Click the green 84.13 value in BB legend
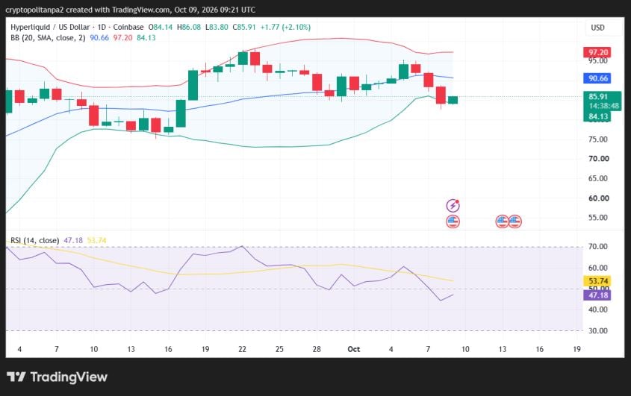 point(146,38)
